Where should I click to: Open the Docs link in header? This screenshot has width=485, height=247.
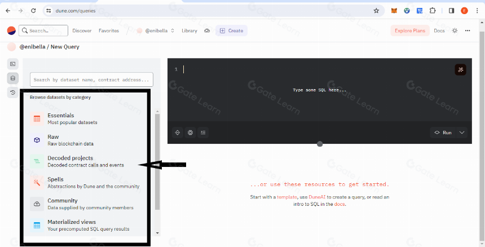[439, 30]
